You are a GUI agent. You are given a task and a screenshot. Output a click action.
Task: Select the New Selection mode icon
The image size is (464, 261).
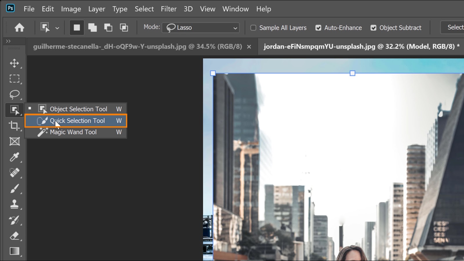pyautogui.click(x=77, y=28)
